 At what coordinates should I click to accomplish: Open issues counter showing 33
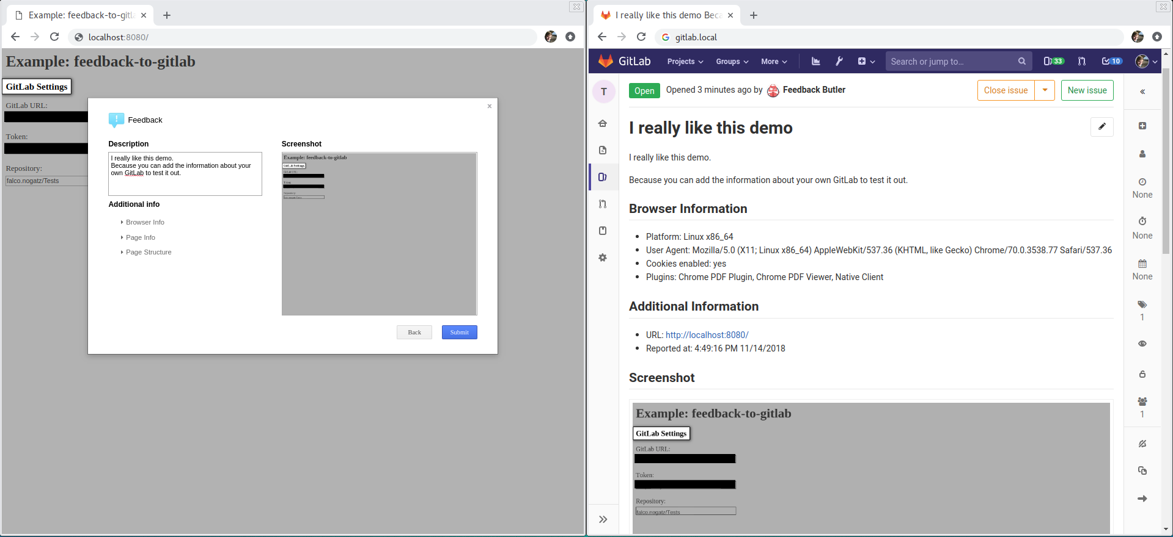1053,61
